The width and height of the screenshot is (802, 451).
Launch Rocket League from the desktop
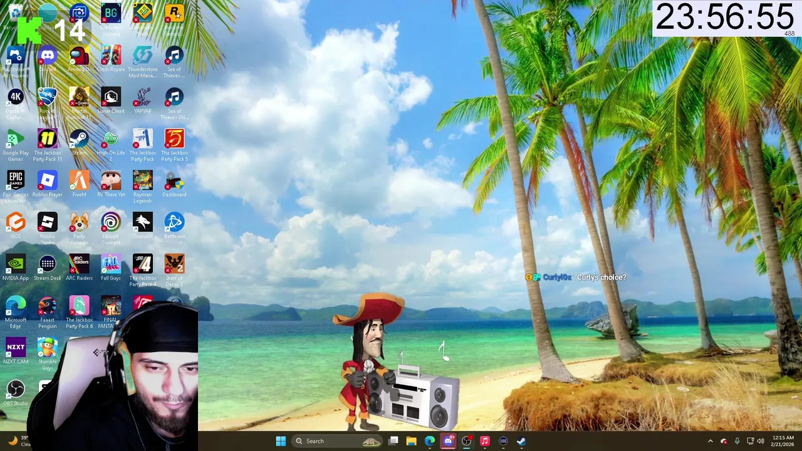pos(48,104)
